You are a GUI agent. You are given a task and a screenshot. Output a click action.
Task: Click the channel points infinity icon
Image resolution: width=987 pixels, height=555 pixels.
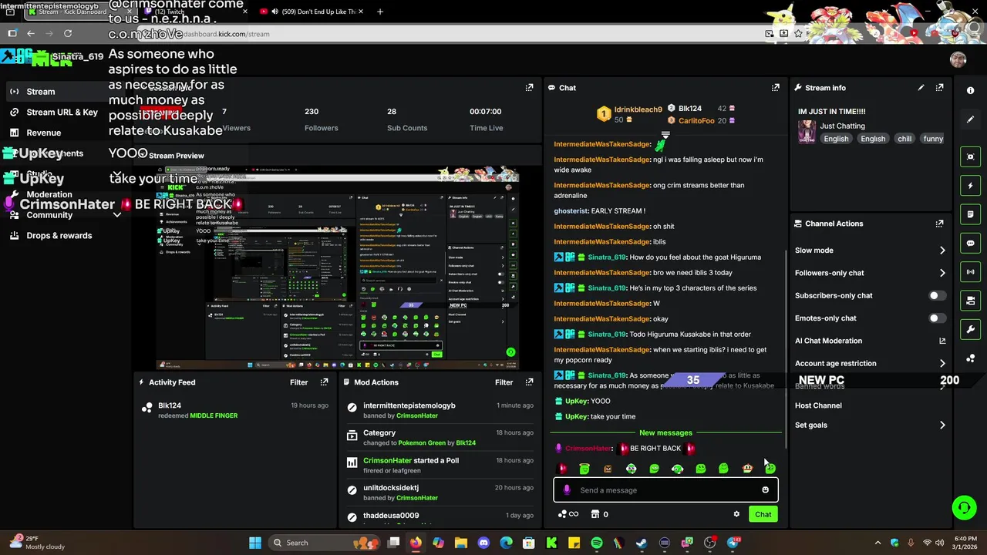coord(568,514)
